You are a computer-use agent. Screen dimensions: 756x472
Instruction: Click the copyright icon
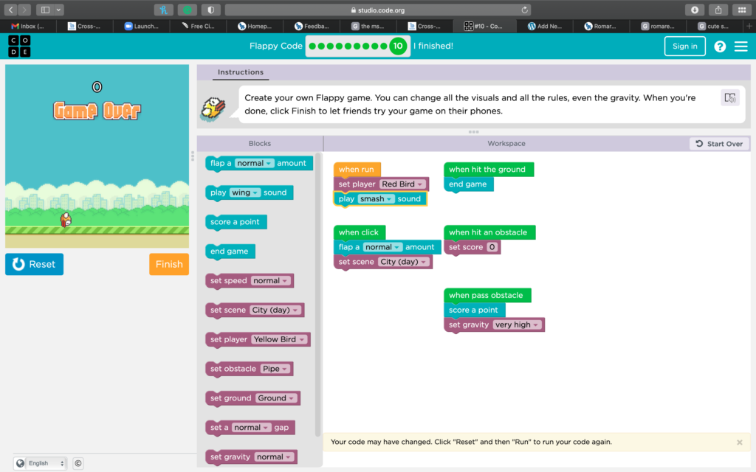pos(78,463)
